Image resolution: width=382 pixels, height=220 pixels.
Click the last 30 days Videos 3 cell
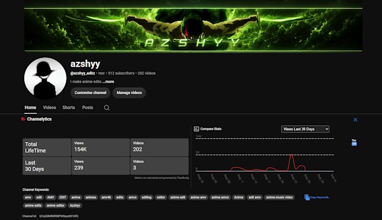(x=160, y=166)
